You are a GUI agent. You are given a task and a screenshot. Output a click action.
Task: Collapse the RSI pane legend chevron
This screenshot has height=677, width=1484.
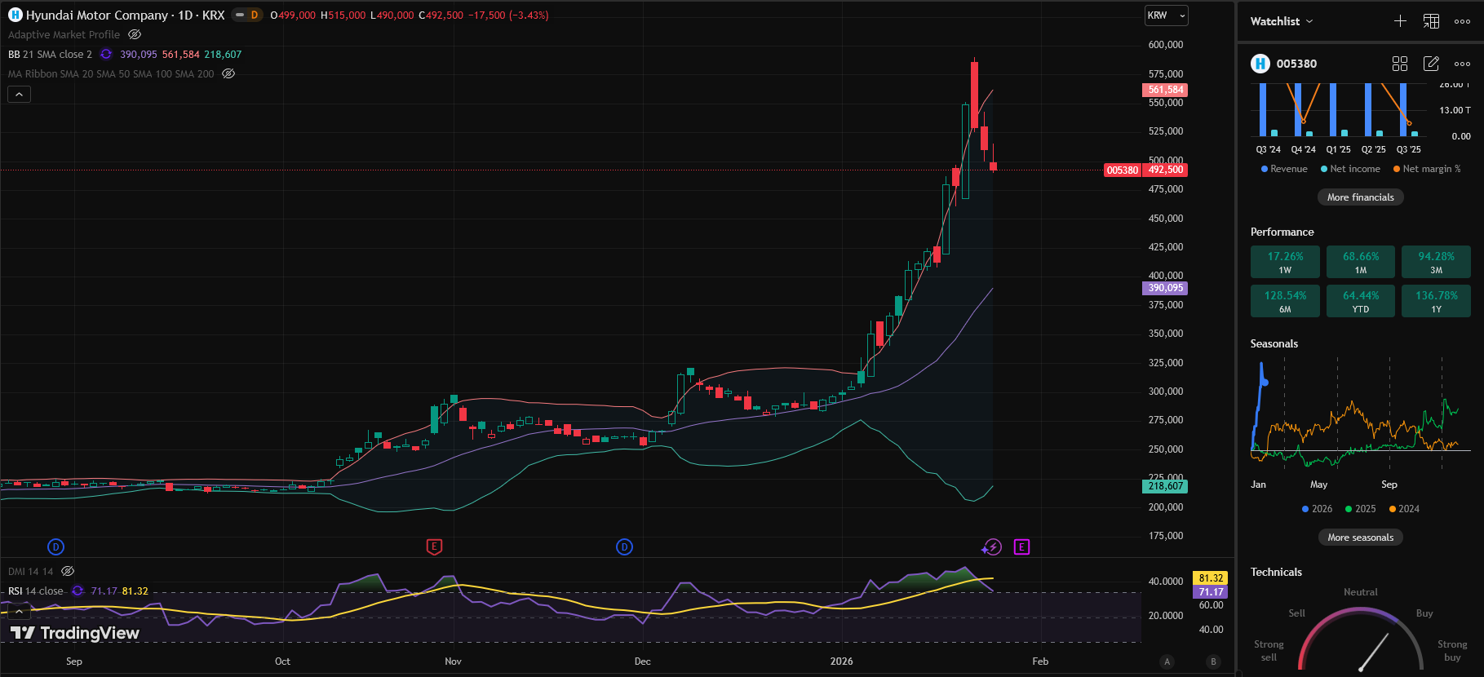pyautogui.click(x=19, y=611)
